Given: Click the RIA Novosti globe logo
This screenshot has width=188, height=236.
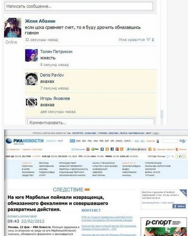Looking at the screenshot, I should [9, 141].
